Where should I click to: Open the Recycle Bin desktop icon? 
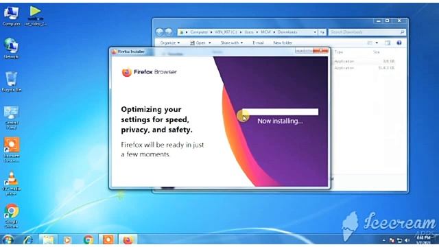[11, 82]
